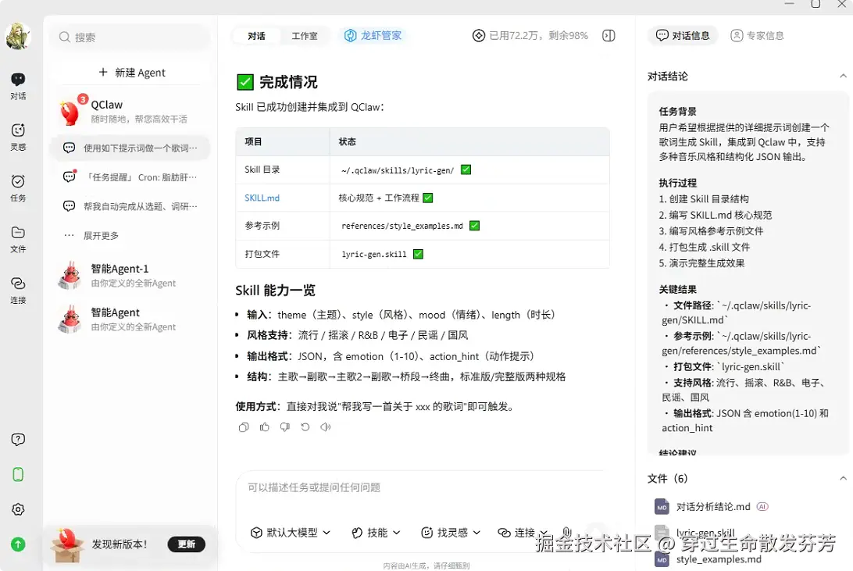Give the response a thumbs down

coord(284,427)
